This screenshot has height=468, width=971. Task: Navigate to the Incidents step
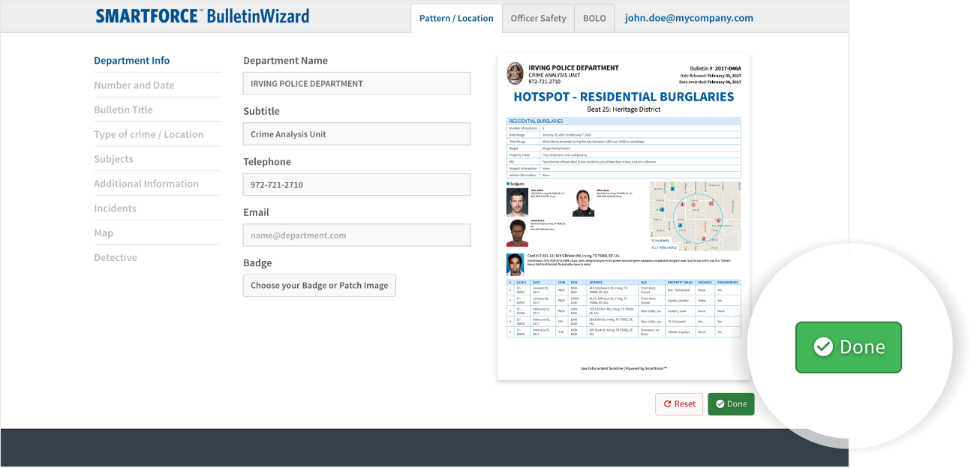(x=115, y=208)
